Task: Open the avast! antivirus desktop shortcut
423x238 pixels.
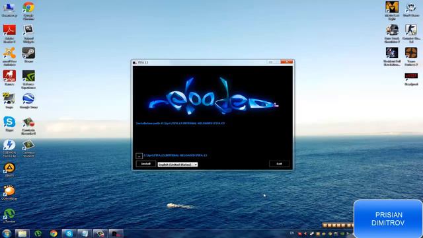Action: 9,57
